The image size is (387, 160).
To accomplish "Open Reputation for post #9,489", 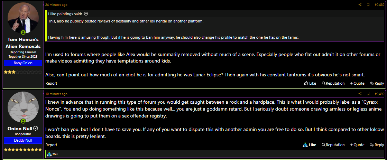I will pyautogui.click(x=333, y=83).
